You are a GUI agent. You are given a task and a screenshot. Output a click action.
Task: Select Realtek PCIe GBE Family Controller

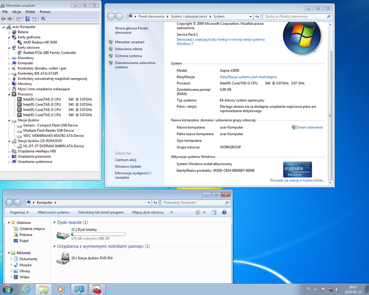coord(50,53)
